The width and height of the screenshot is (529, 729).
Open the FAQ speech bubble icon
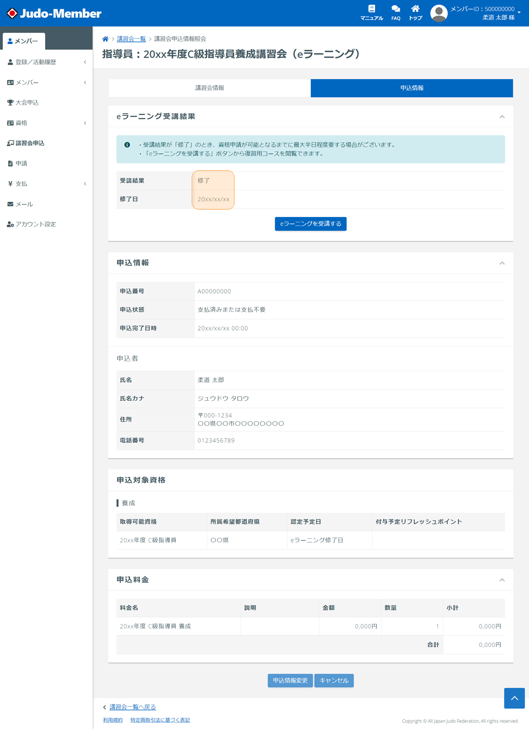pos(396,9)
